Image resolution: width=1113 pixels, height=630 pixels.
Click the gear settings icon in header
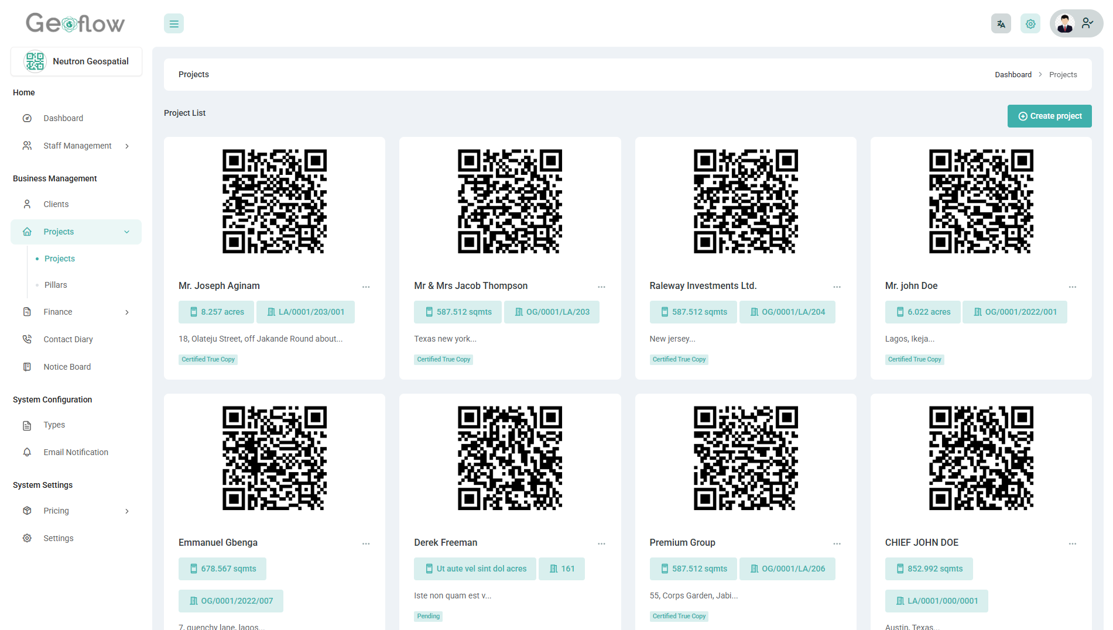pyautogui.click(x=1030, y=24)
